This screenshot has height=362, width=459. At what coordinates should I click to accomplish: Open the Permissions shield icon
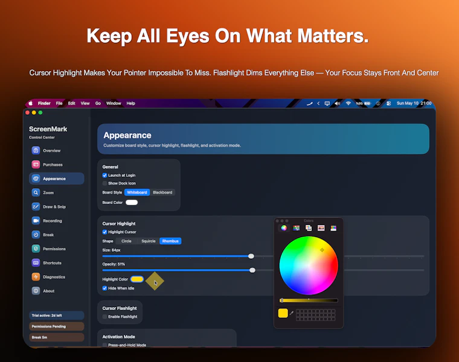click(36, 249)
